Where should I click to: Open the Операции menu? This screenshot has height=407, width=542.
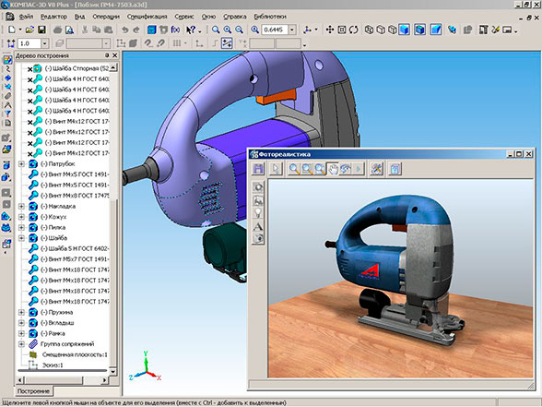[x=106, y=17]
